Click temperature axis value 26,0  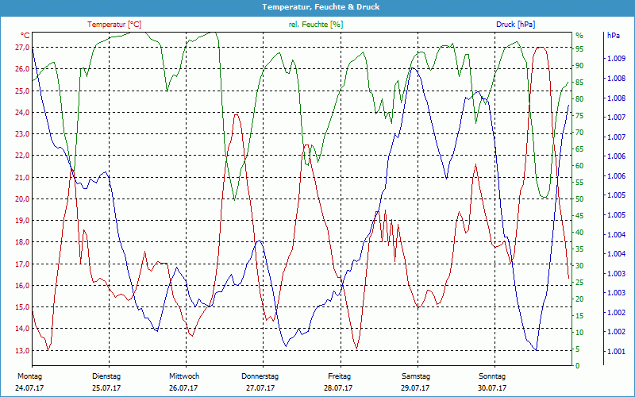click(x=22, y=69)
